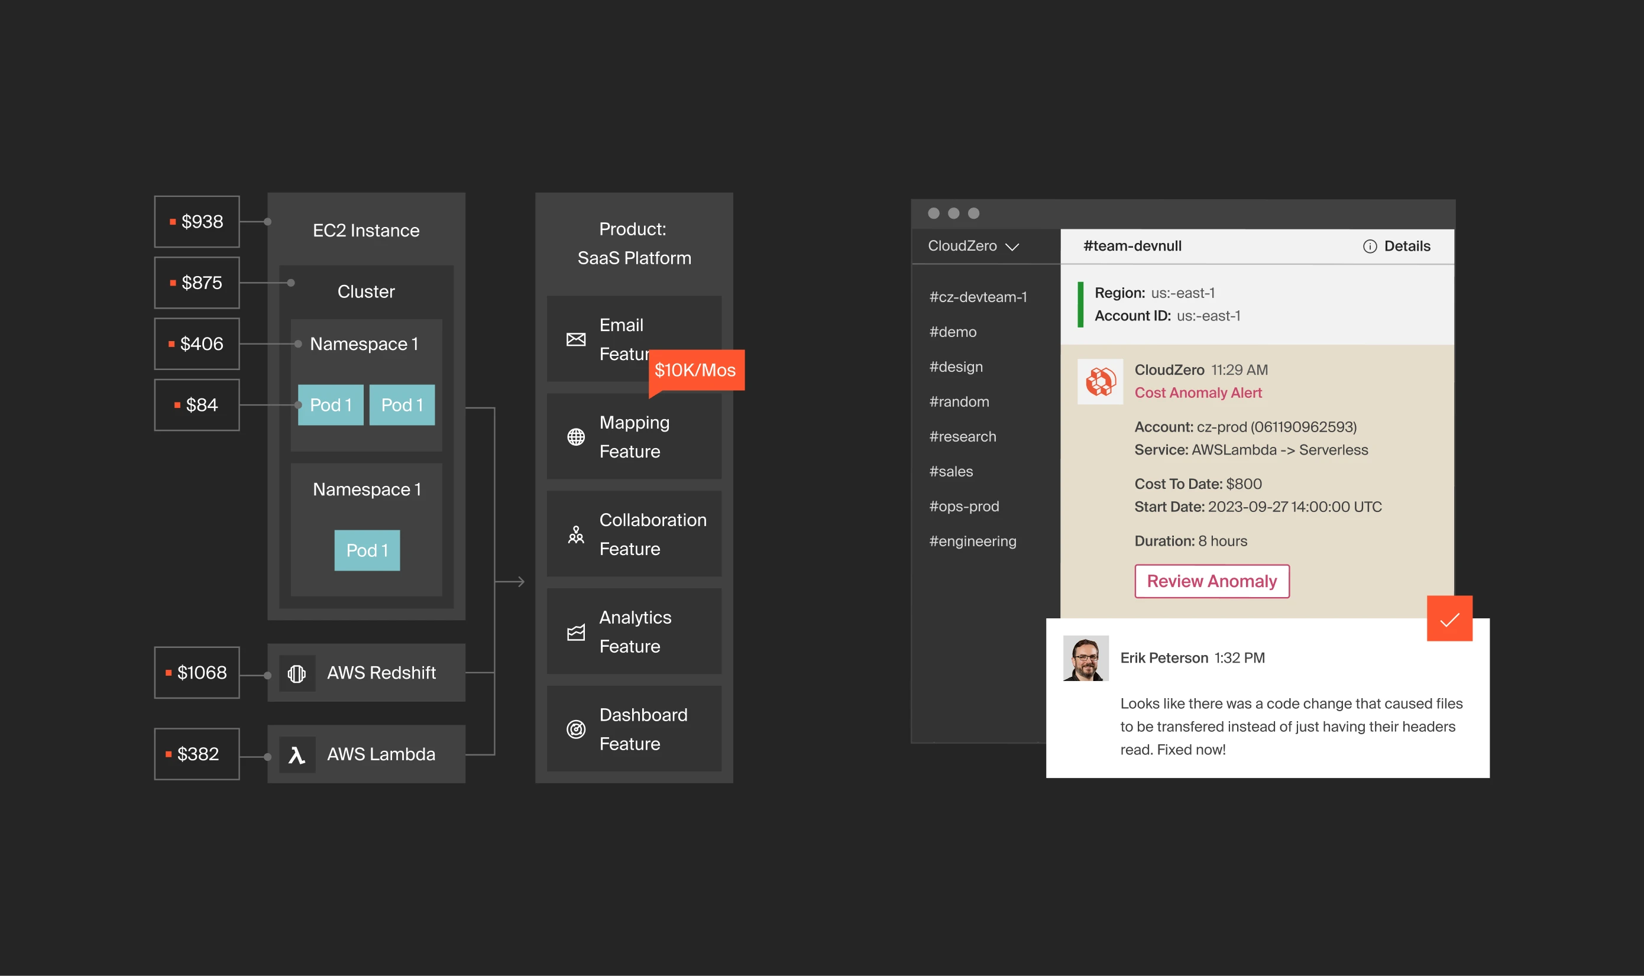The width and height of the screenshot is (1644, 976).
Task: Click the Review Anomaly button
Action: tap(1211, 581)
